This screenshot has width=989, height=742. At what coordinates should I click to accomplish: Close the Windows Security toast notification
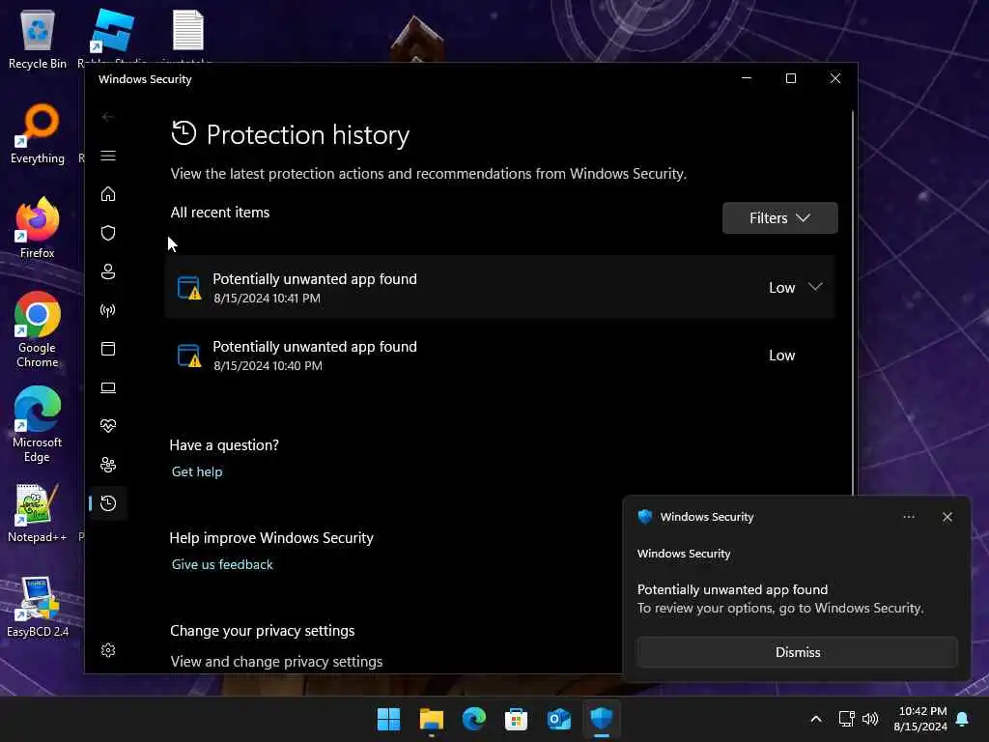click(x=947, y=517)
